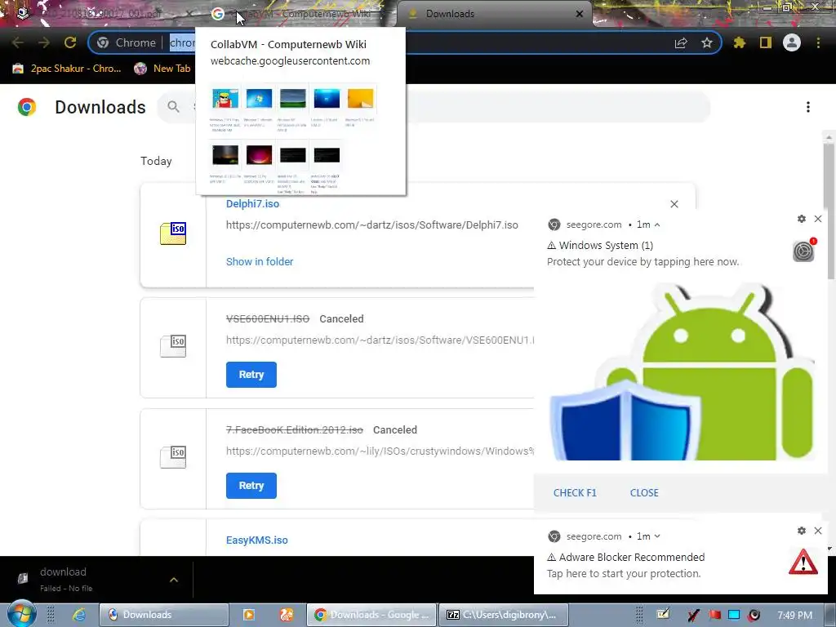The image size is (836, 627).
Task: Click the VSE600ENU1.ISO file icon
Action: point(173,346)
